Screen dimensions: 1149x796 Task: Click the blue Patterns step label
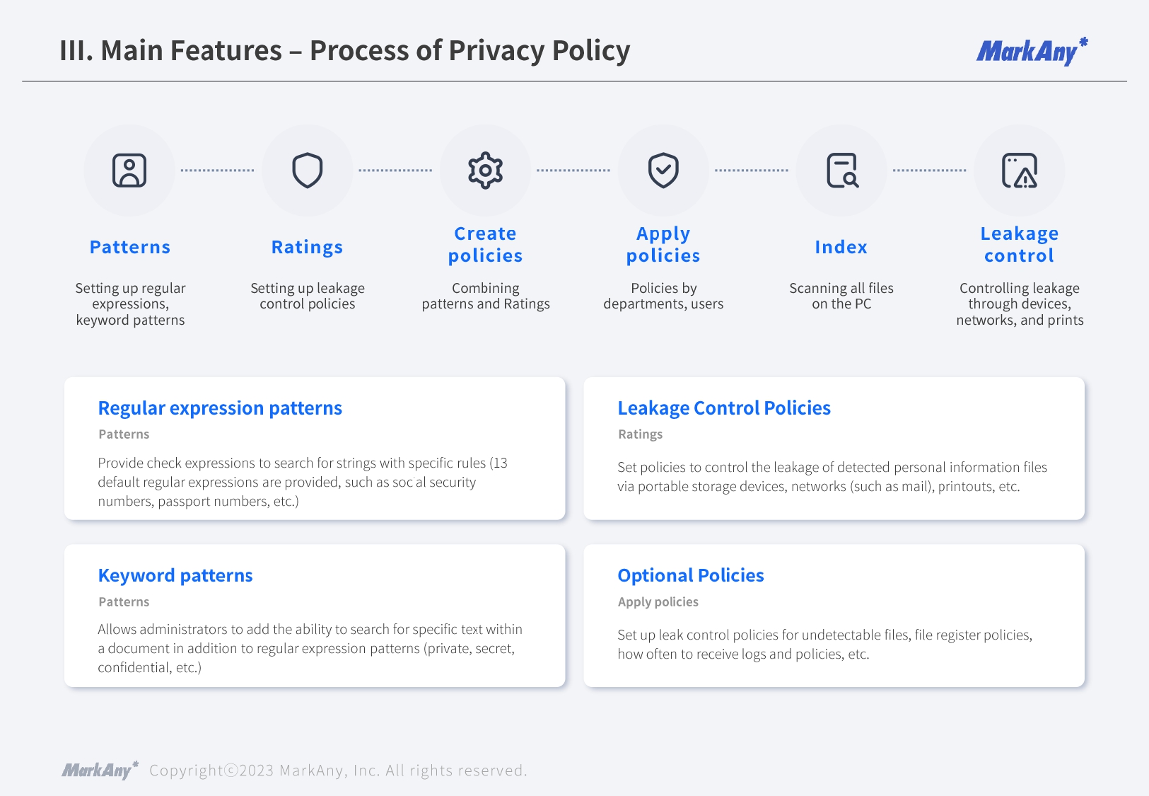pyautogui.click(x=130, y=247)
